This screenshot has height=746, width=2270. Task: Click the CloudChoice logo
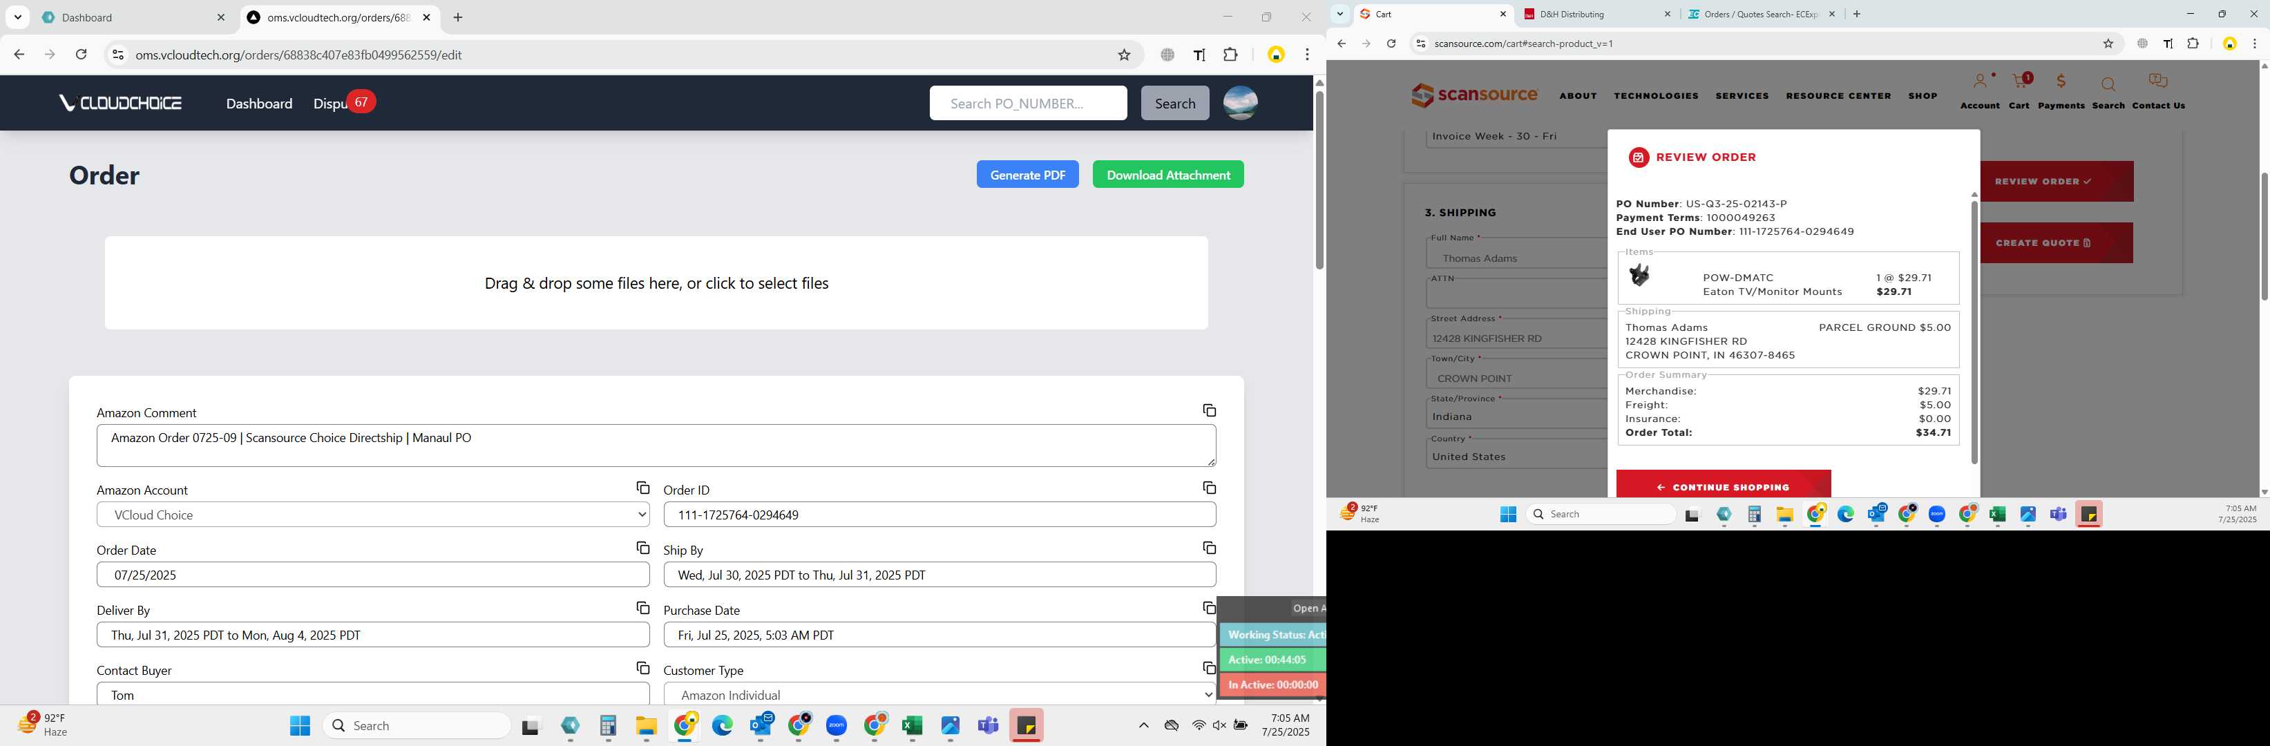[x=120, y=103]
